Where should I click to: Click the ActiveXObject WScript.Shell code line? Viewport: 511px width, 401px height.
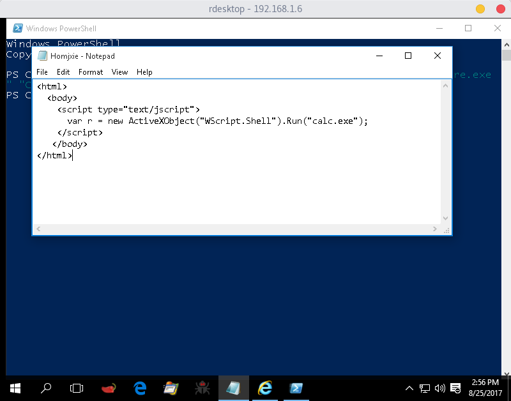(x=217, y=121)
